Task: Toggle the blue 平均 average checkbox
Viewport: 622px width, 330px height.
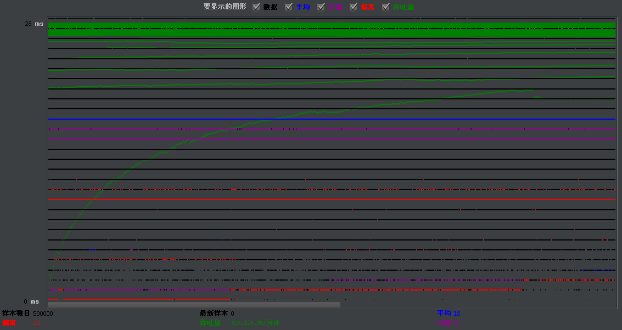Action: [289, 7]
